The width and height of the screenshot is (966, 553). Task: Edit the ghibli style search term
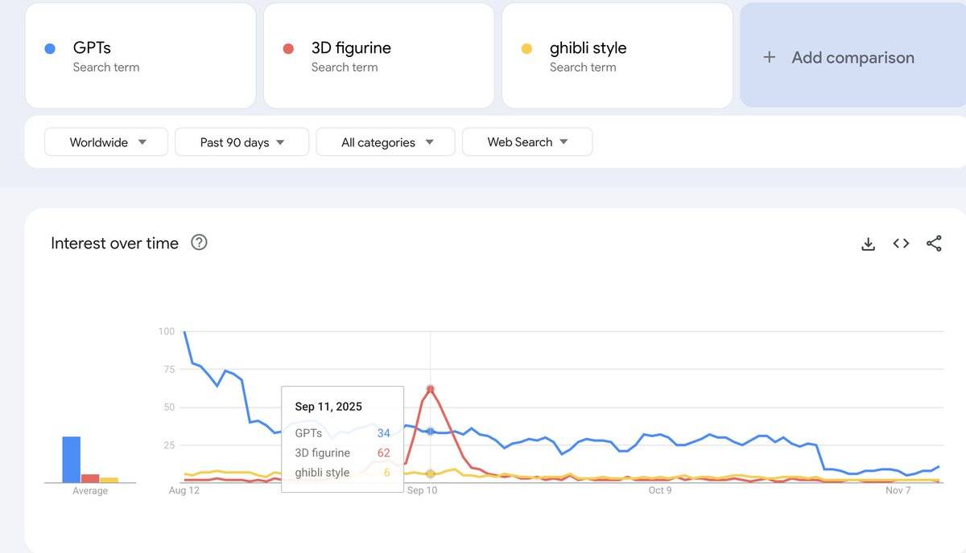click(617, 55)
